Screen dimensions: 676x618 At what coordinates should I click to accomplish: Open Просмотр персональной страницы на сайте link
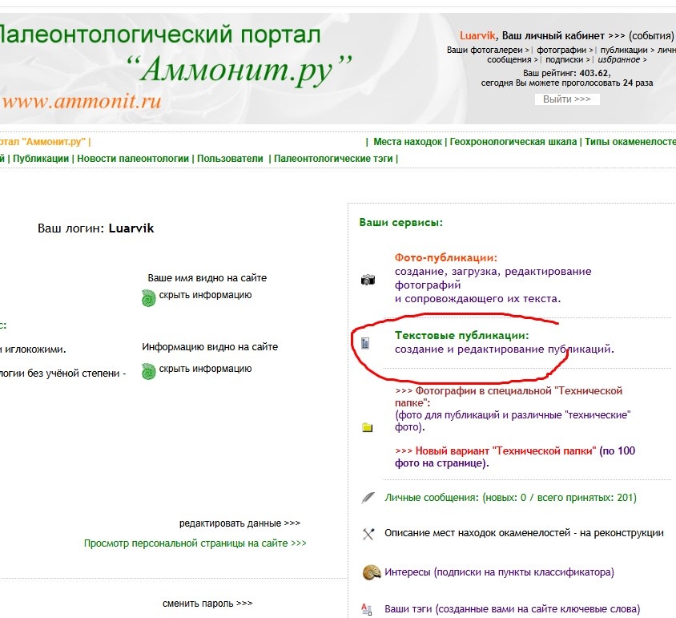tap(195, 543)
